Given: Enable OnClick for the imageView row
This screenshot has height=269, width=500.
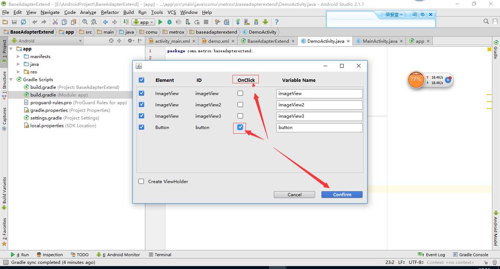Looking at the screenshot, I should pos(240,93).
